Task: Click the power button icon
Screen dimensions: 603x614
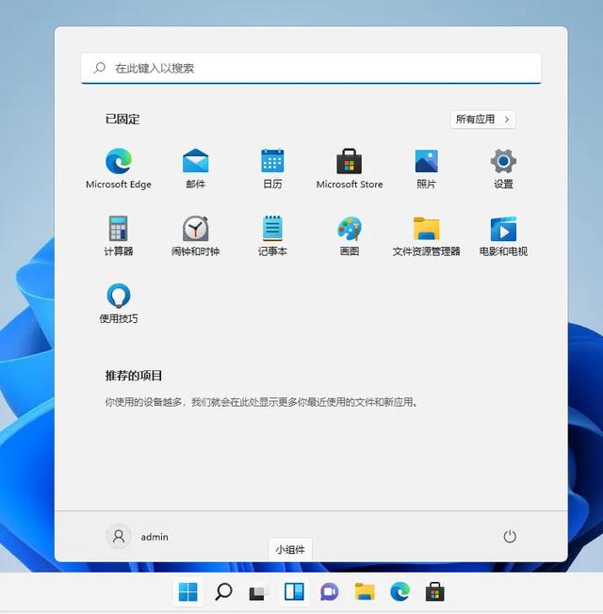Action: point(510,537)
